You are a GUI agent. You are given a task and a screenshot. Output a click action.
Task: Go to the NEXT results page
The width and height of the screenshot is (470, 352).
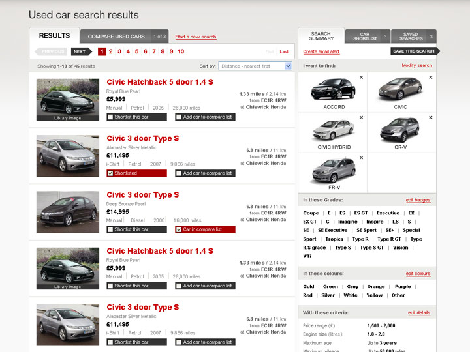point(80,51)
